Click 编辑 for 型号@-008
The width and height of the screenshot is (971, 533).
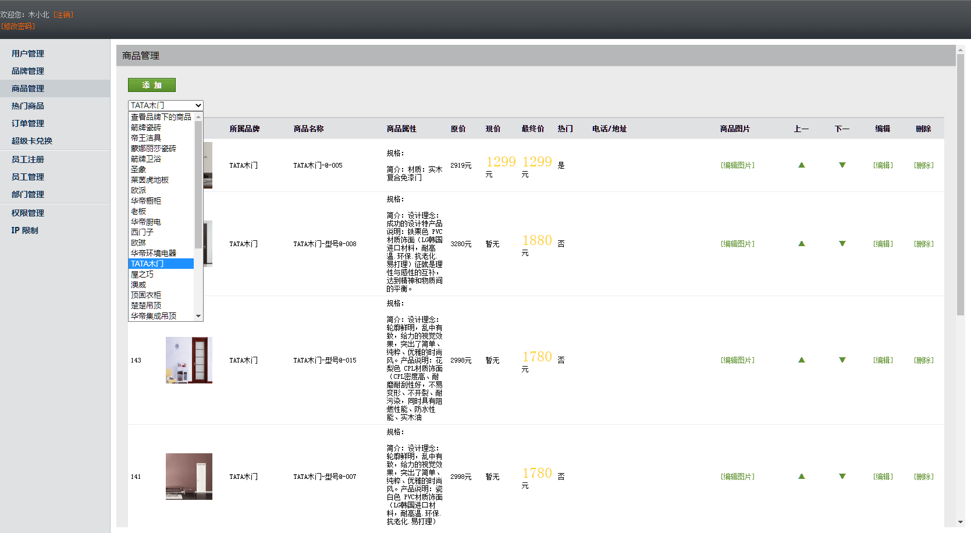[883, 244]
